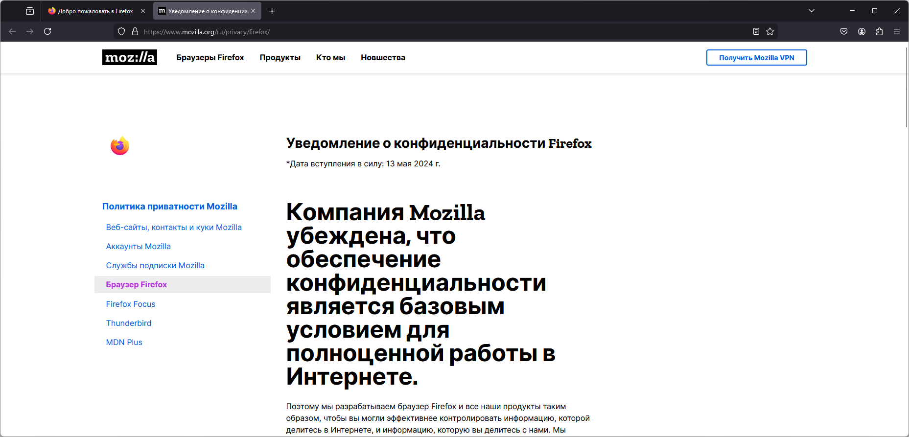Open the tracking protection shield icon

[x=121, y=31]
